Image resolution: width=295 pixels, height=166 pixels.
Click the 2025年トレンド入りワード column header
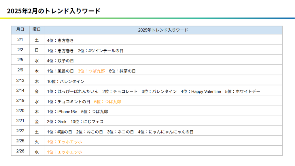coord(163,30)
